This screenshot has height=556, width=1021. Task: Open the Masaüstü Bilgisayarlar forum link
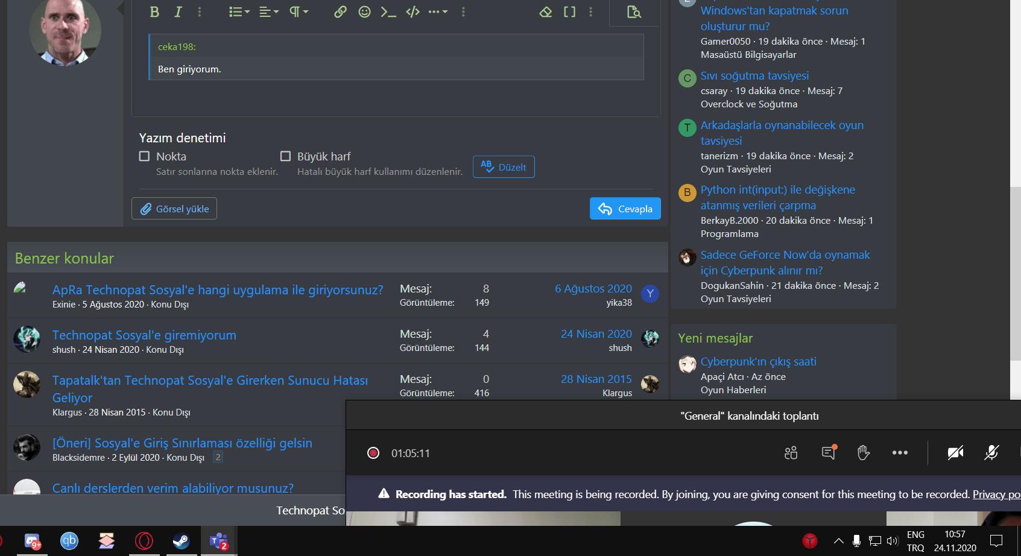pos(748,55)
